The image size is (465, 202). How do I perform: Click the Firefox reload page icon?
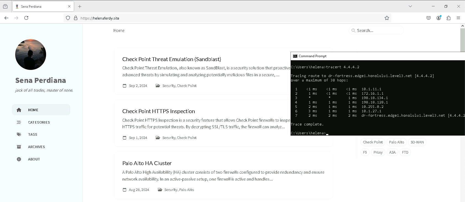[26, 18]
